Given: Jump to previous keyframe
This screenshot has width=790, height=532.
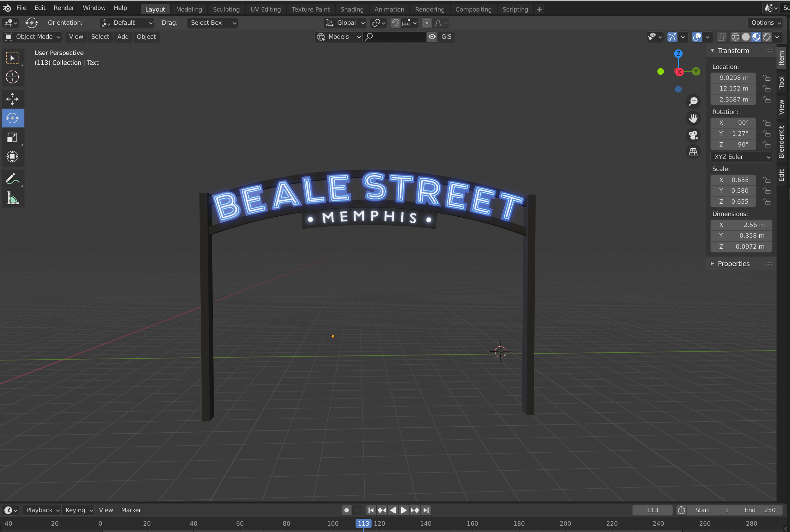Looking at the screenshot, I should 382,510.
